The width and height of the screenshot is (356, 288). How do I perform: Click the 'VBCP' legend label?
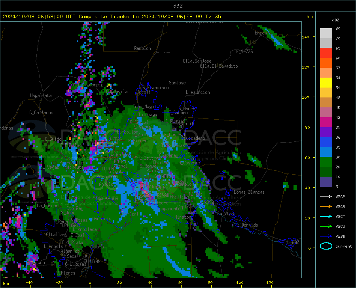coord(340,196)
